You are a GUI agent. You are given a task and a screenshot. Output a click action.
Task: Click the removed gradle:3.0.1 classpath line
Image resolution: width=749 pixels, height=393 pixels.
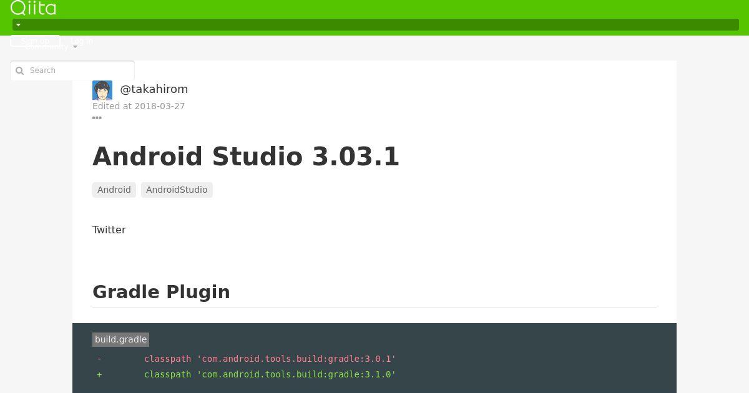pyautogui.click(x=247, y=359)
